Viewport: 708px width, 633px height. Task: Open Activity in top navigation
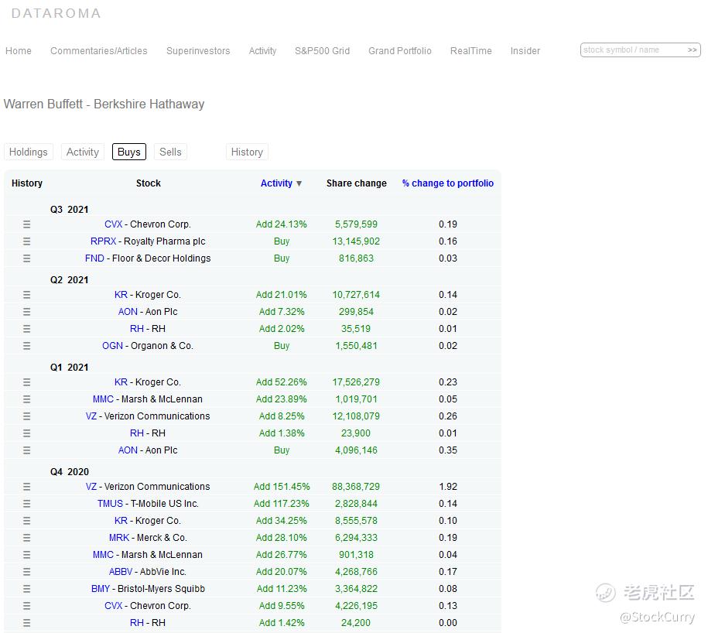(262, 51)
